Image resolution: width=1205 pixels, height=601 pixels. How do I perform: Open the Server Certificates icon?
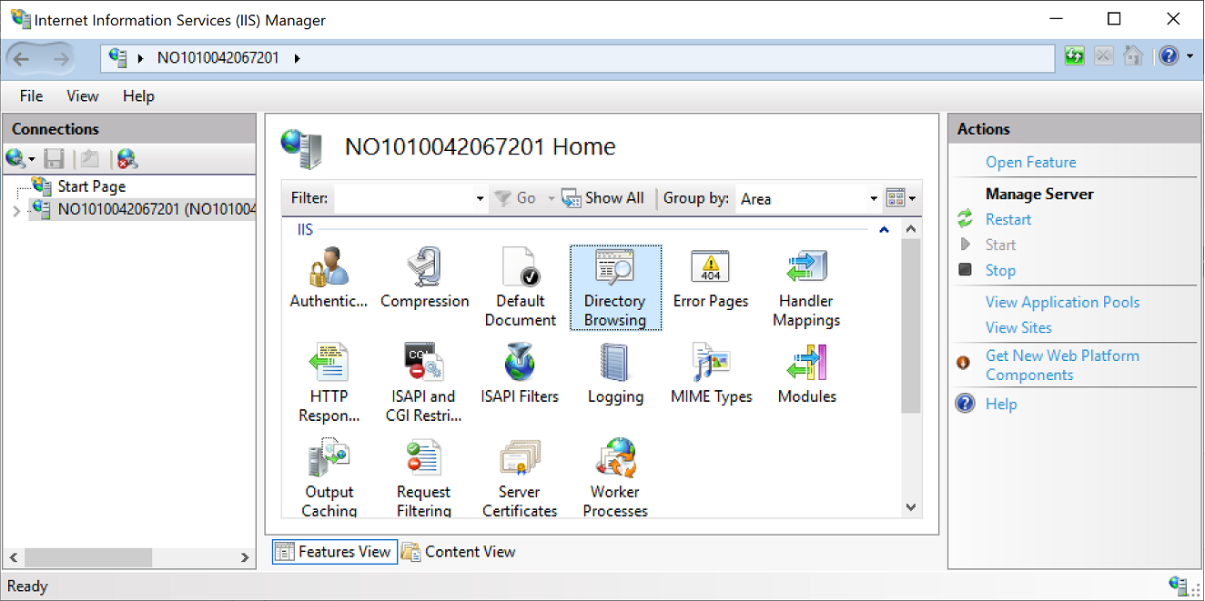pyautogui.click(x=520, y=459)
